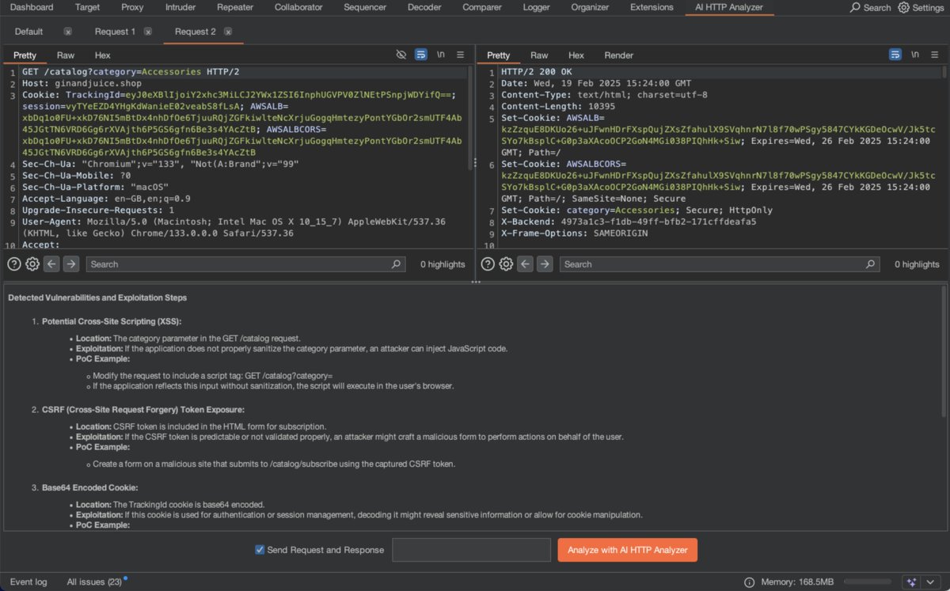Select Hex view in request pane
The width and height of the screenshot is (950, 591).
pyautogui.click(x=102, y=55)
